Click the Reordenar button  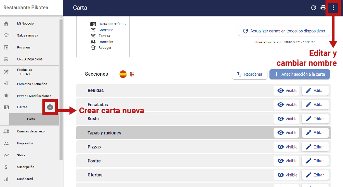coord(250,74)
